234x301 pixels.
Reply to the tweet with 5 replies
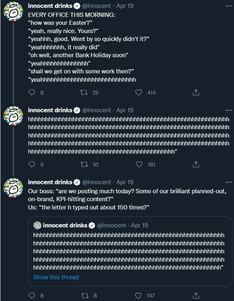(32, 164)
